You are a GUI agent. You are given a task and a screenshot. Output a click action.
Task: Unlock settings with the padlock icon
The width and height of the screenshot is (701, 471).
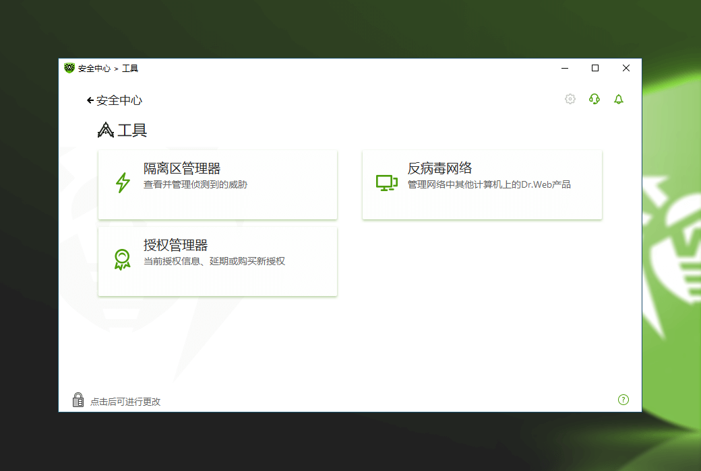78,400
